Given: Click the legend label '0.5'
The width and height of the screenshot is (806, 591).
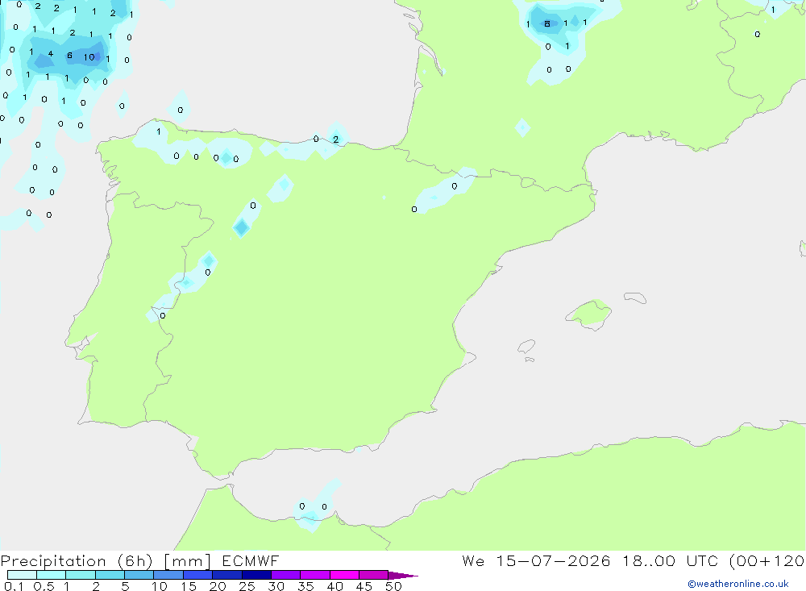Looking at the screenshot, I should click(44, 586).
